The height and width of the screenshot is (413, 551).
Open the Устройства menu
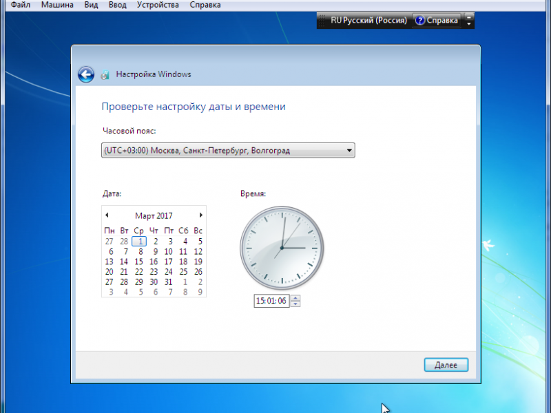[158, 5]
